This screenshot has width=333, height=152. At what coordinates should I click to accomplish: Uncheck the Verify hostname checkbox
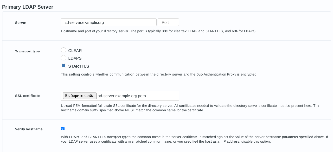[63, 129]
